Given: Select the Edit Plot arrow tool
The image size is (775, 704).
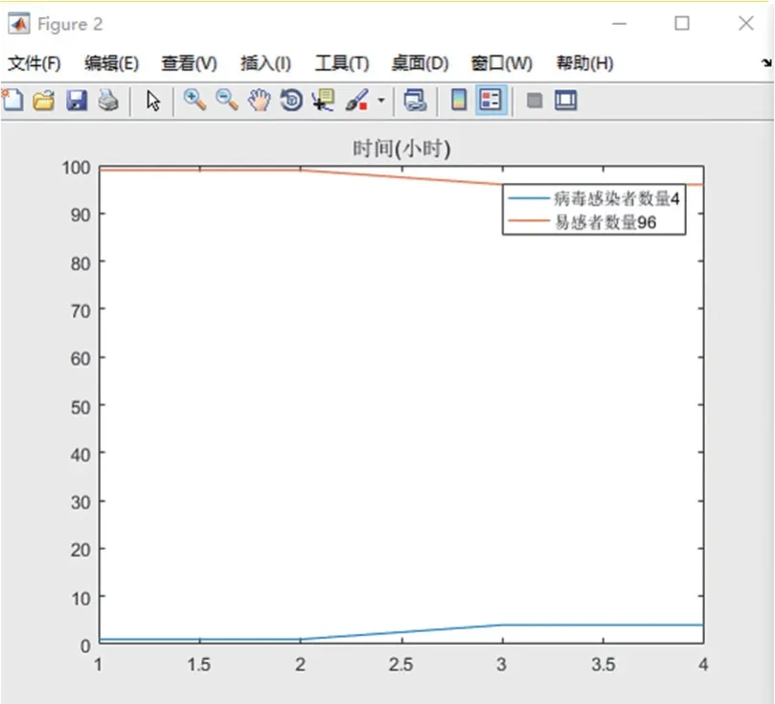Looking at the screenshot, I should (153, 101).
